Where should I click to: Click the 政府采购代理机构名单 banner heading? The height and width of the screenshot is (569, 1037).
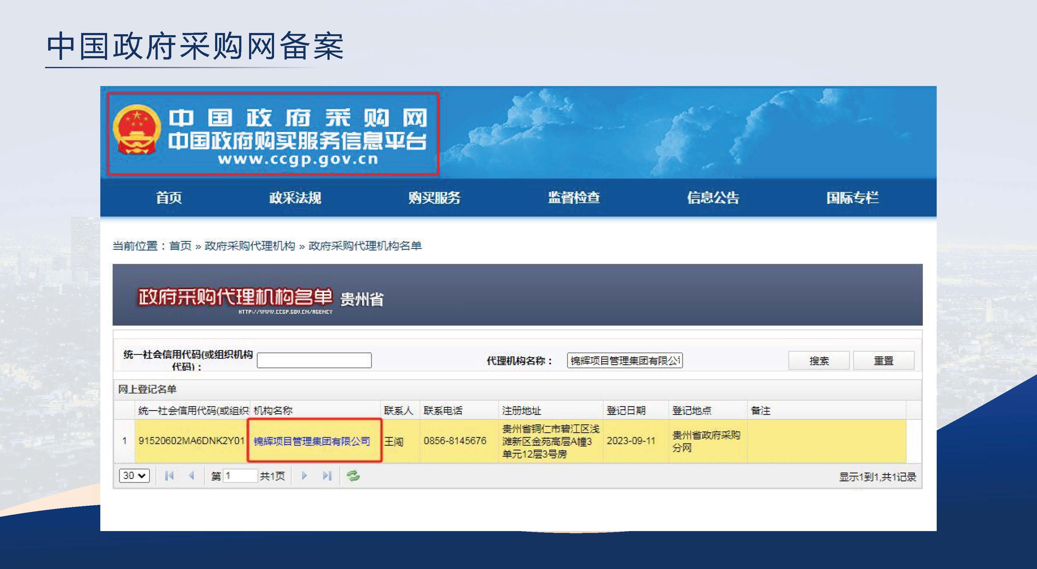(235, 297)
